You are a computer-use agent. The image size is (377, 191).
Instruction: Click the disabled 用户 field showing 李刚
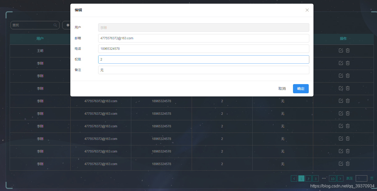[x=204, y=28]
